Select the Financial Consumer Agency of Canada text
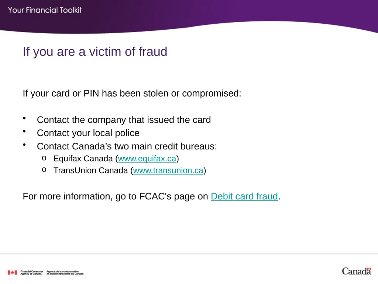378x284 pixels. (x=32, y=273)
